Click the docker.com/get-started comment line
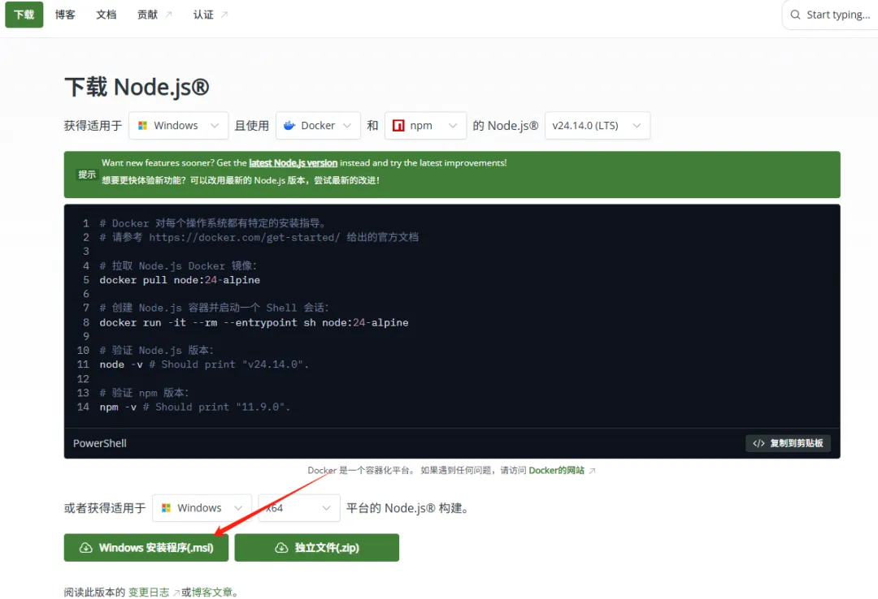The height and width of the screenshot is (599, 878). tap(259, 237)
